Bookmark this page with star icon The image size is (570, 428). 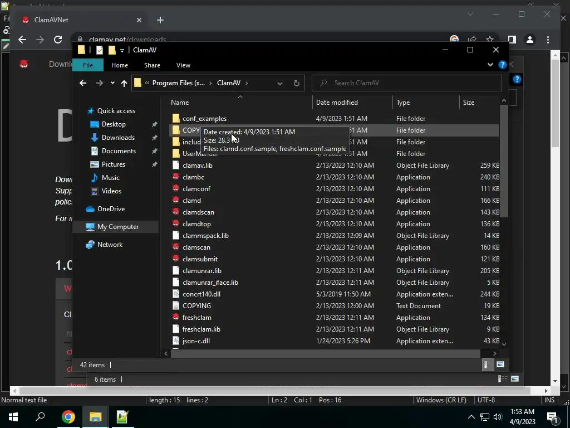click(x=490, y=39)
